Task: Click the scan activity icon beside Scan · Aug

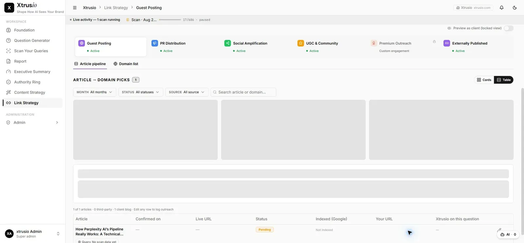Action: [x=128, y=20]
